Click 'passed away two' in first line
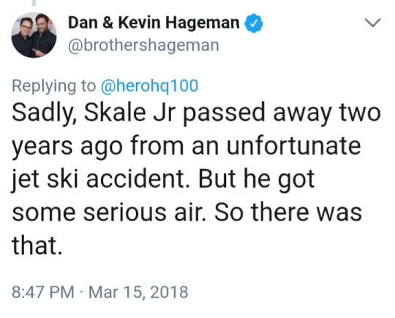This screenshot has height=318, width=395. click(x=282, y=113)
